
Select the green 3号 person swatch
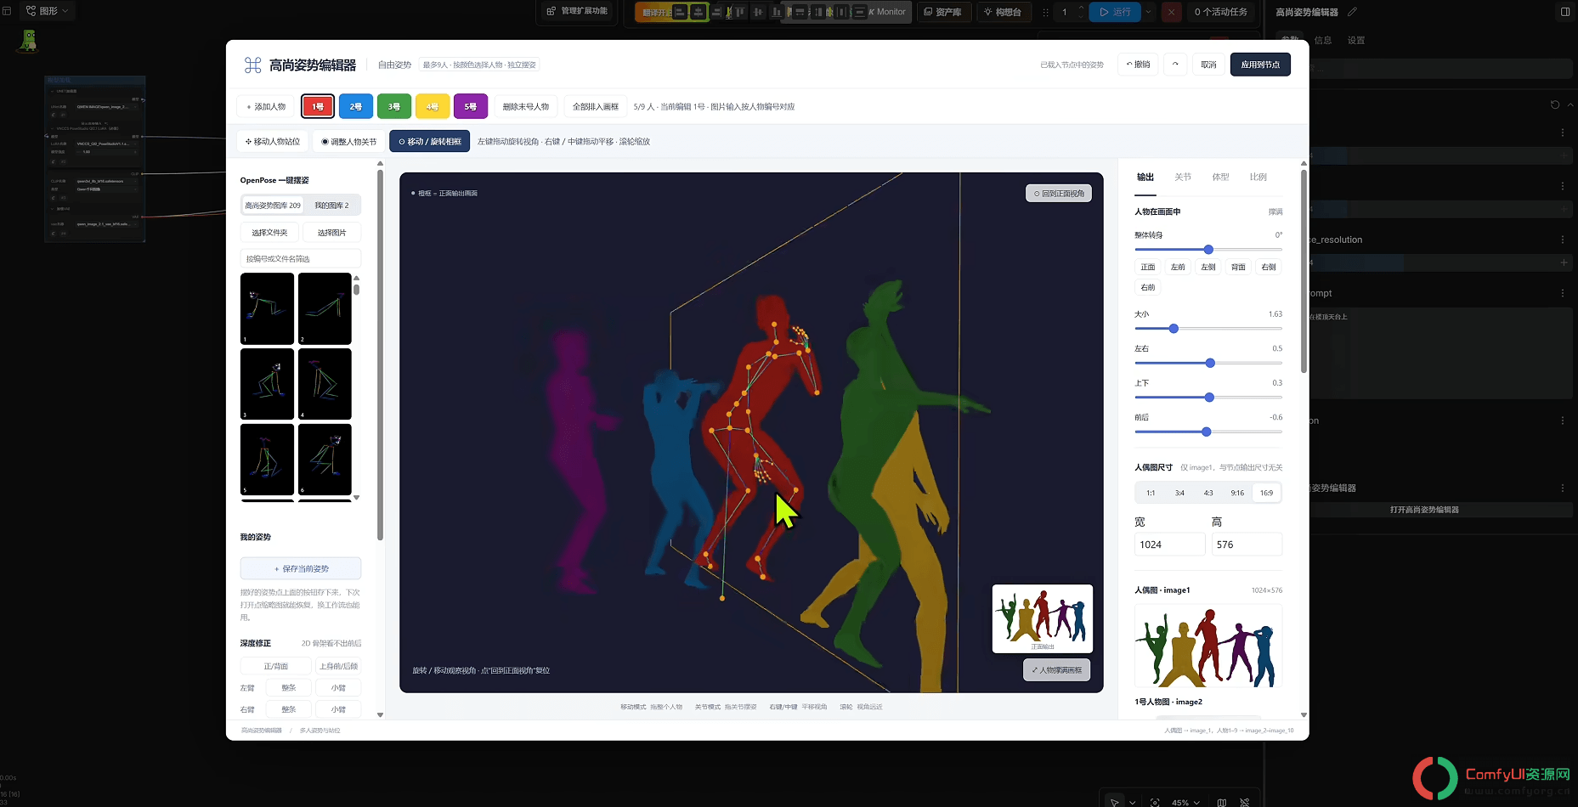click(394, 107)
